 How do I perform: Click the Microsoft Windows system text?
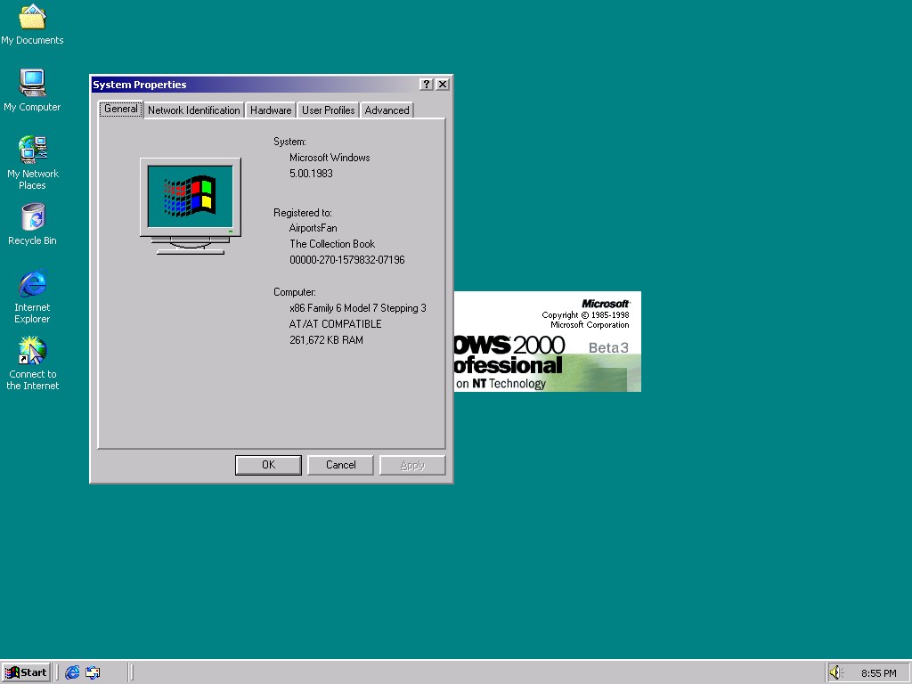coord(330,158)
